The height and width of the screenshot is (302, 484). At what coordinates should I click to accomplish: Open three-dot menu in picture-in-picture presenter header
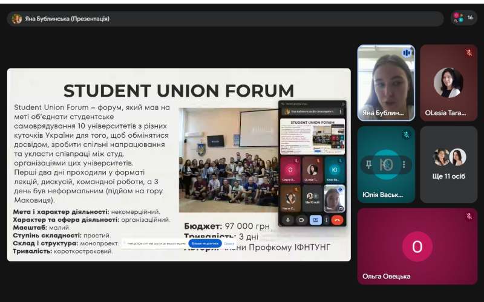click(x=341, y=112)
